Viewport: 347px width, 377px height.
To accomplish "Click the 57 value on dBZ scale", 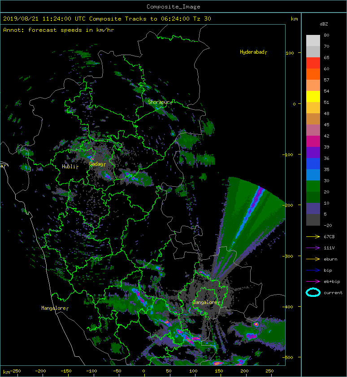I will [326, 80].
